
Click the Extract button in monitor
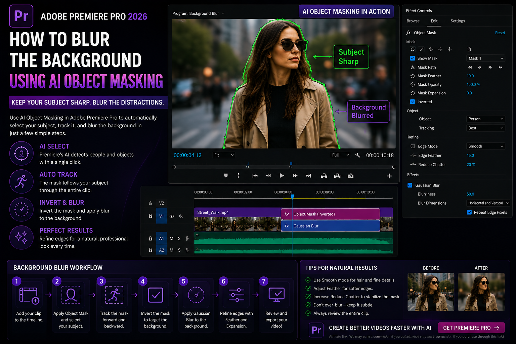(337, 176)
